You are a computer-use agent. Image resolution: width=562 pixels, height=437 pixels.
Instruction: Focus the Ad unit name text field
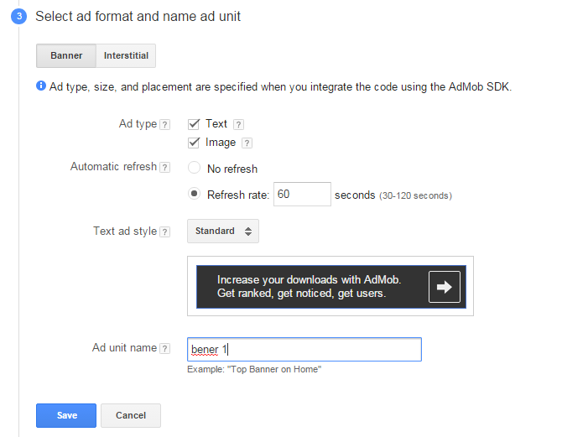[304, 349]
